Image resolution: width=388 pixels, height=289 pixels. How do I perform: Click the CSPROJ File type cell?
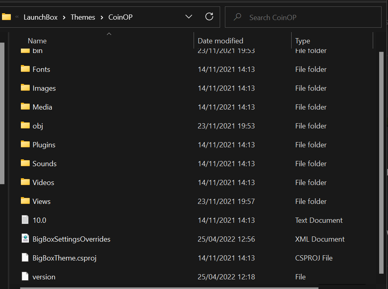(314, 258)
